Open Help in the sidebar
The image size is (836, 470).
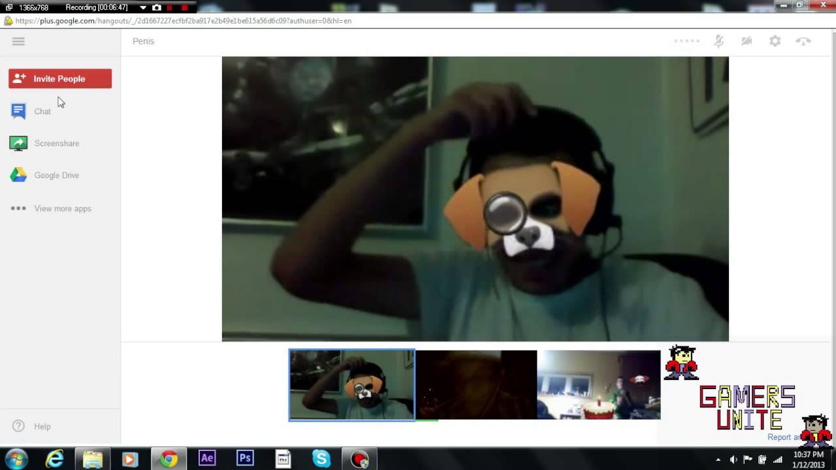(31, 426)
